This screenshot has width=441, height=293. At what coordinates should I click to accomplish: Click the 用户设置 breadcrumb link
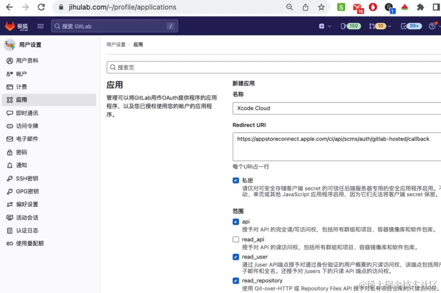click(x=116, y=45)
